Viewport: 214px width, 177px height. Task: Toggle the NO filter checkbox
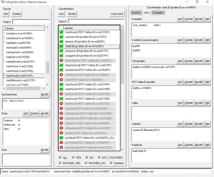[87, 157]
